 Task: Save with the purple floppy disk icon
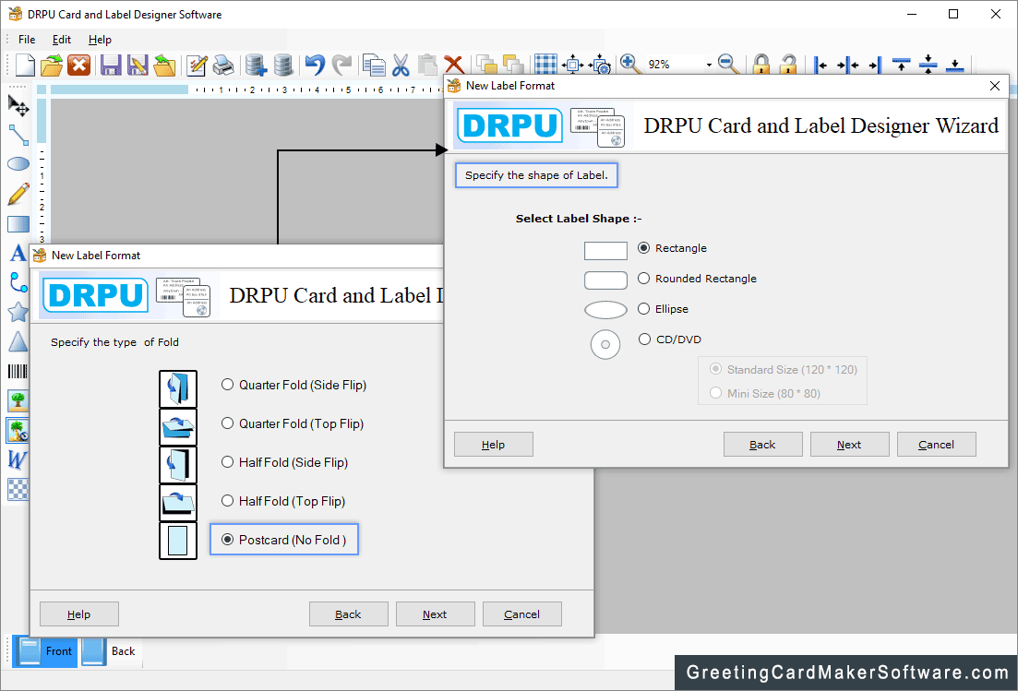(x=111, y=65)
